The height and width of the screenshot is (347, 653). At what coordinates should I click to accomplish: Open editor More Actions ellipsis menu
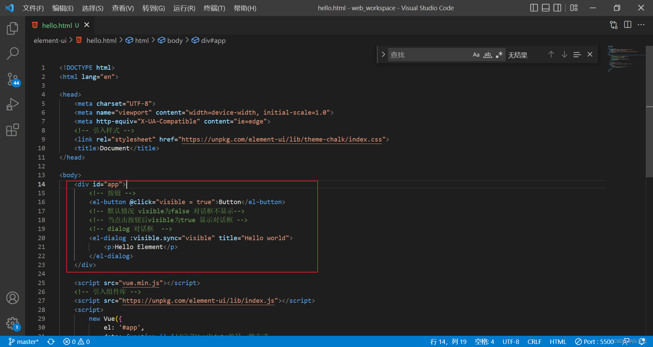point(641,25)
